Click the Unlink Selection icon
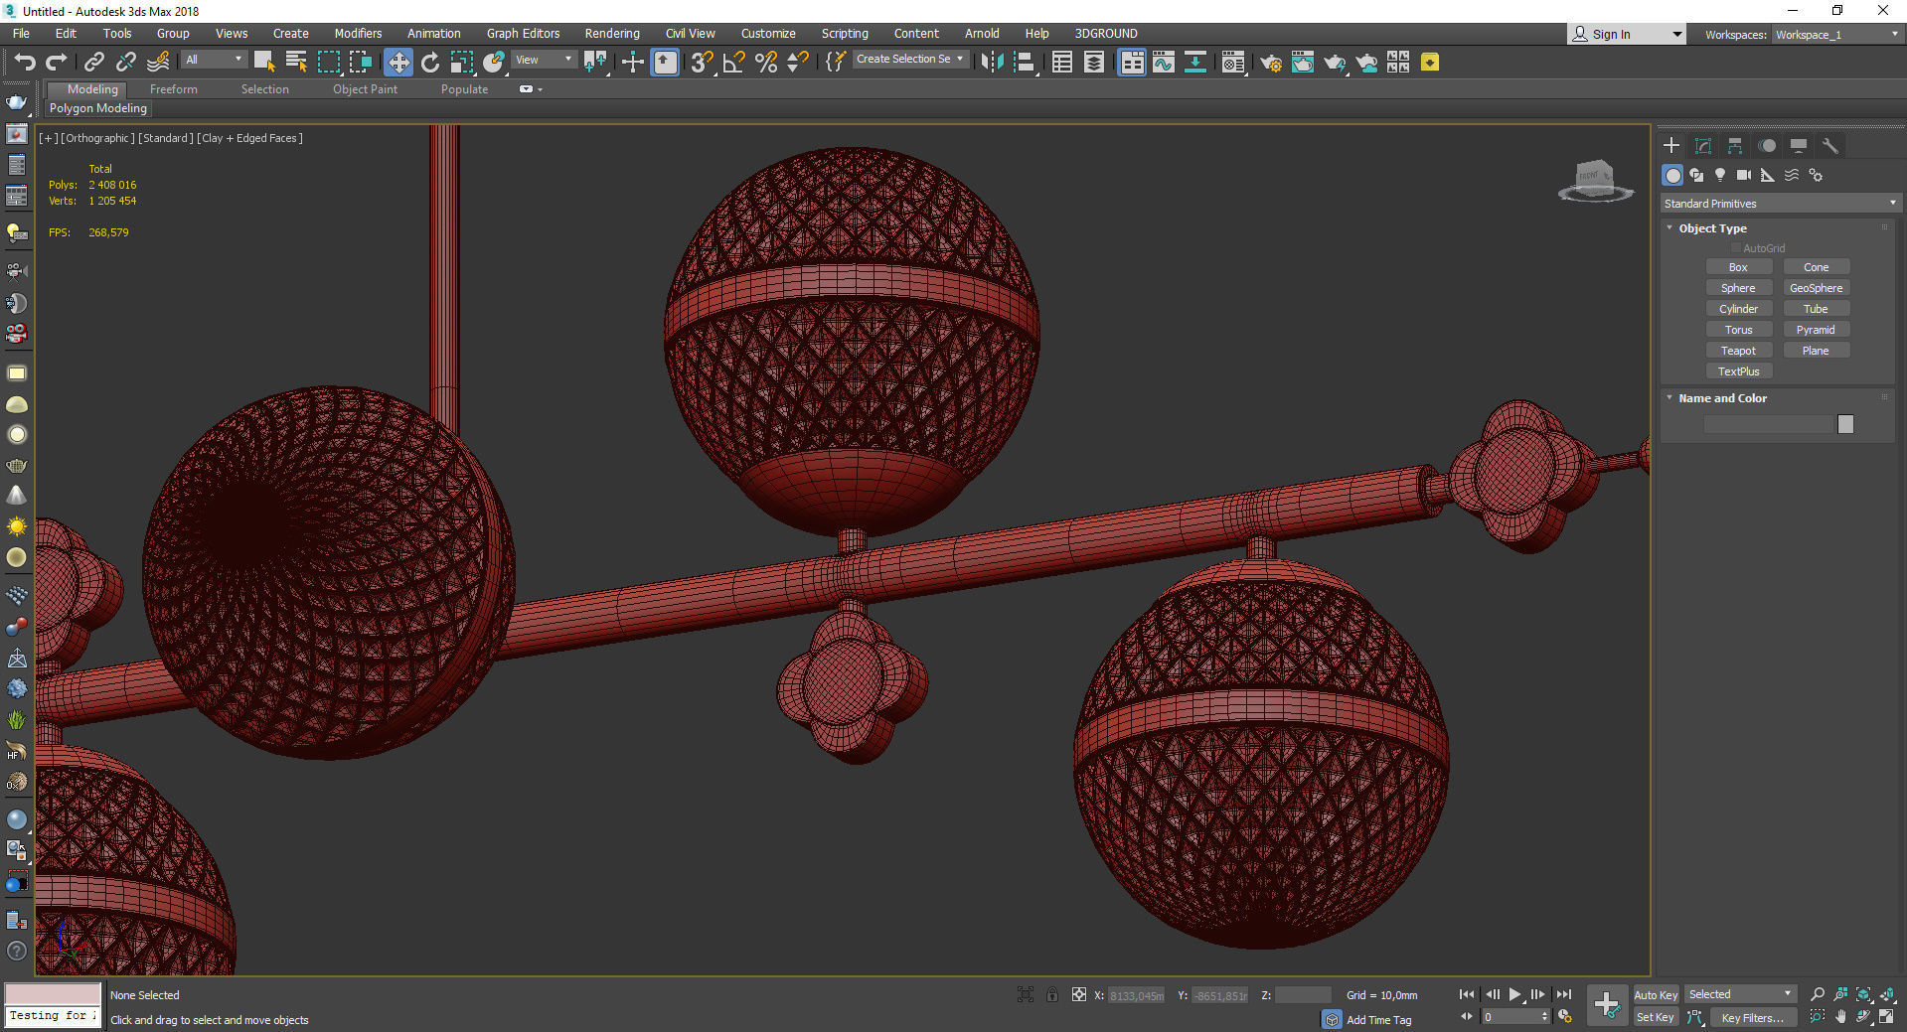This screenshot has width=1907, height=1032. tap(125, 63)
